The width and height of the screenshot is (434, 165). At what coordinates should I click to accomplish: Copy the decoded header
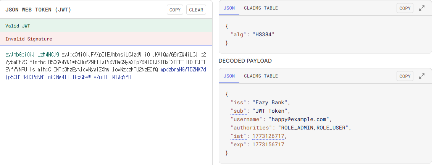point(405,8)
